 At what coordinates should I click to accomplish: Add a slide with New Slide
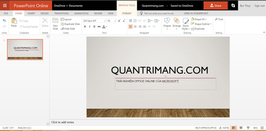56,24
